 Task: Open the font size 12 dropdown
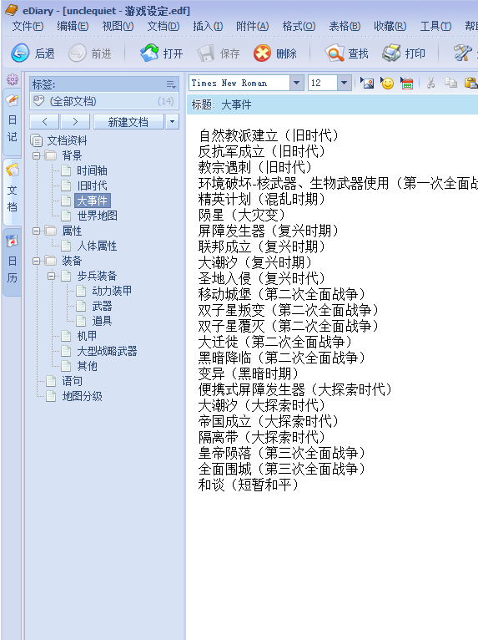pos(344,83)
